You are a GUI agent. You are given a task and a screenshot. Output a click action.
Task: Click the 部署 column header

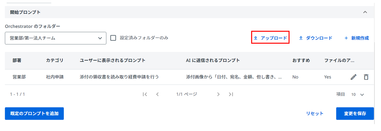(x=17, y=60)
